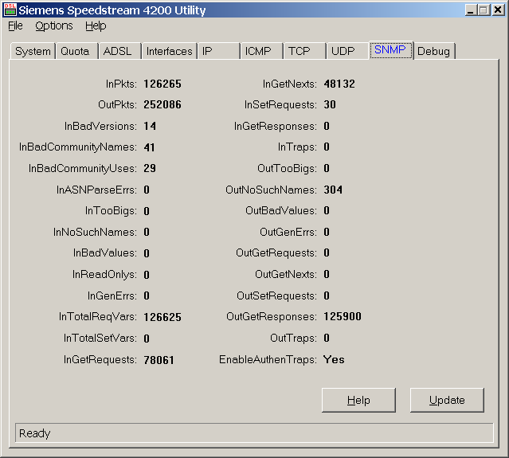509x458 pixels.
Task: Click the InBadVersions label
Action: click(100, 126)
